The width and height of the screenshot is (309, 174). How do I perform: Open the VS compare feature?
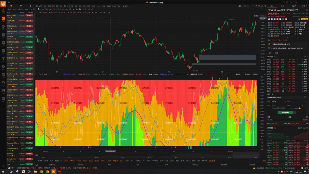(262, 6)
